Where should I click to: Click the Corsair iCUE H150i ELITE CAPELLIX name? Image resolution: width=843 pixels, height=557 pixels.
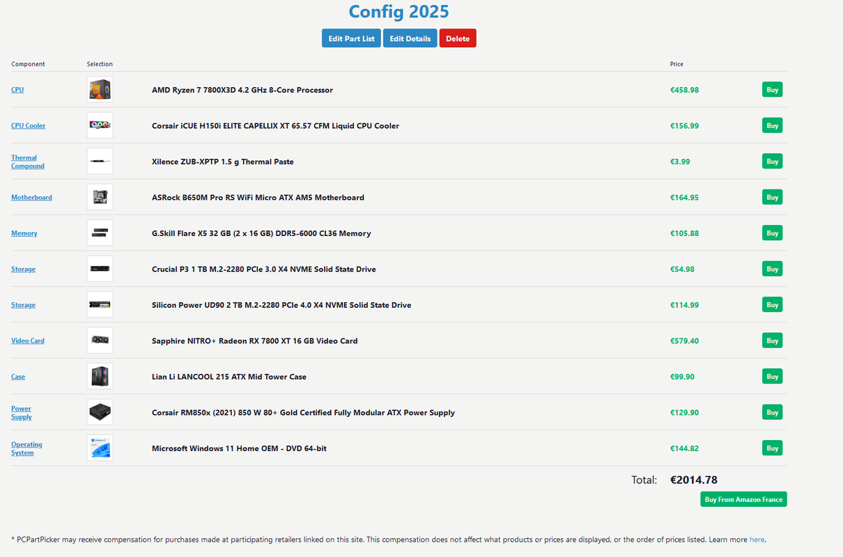tap(275, 126)
